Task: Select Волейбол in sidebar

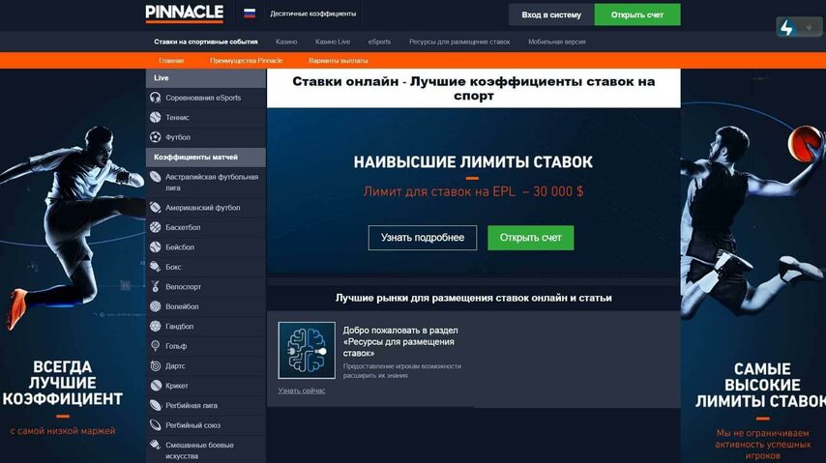Action: coord(205,306)
